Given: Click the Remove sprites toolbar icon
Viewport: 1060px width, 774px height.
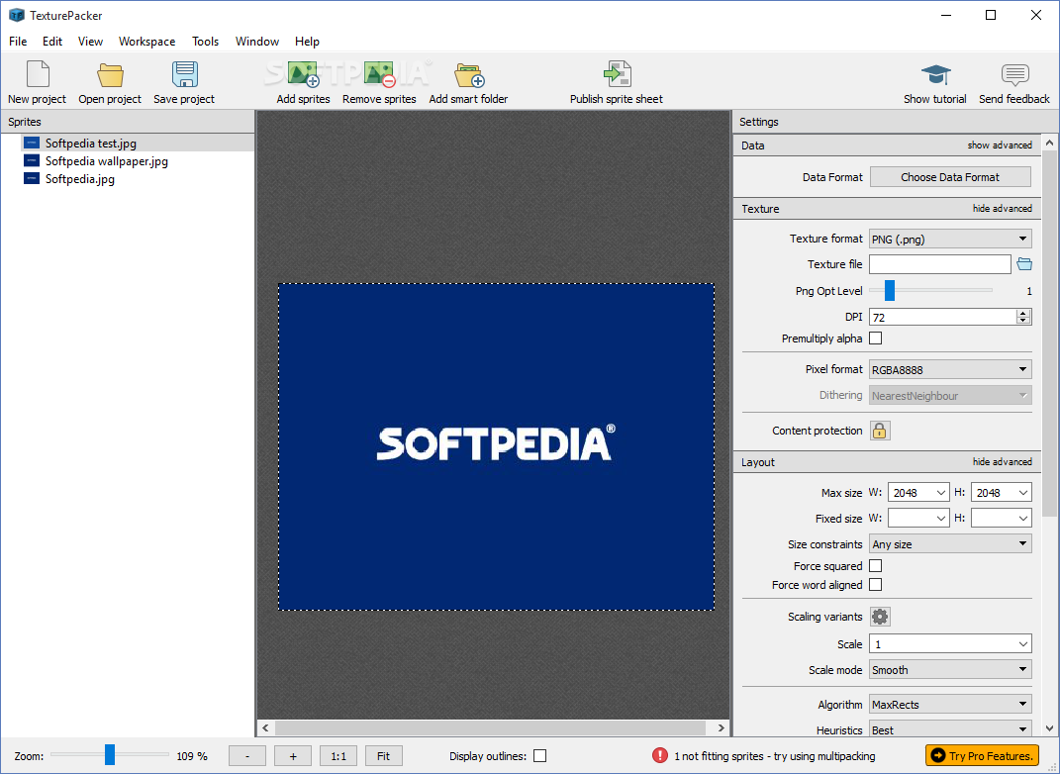Looking at the screenshot, I should pos(379,74).
